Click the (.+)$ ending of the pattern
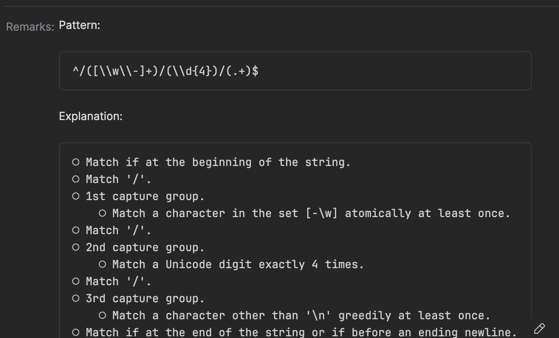Screen dimensions: 559x338 pyautogui.click(x=242, y=71)
